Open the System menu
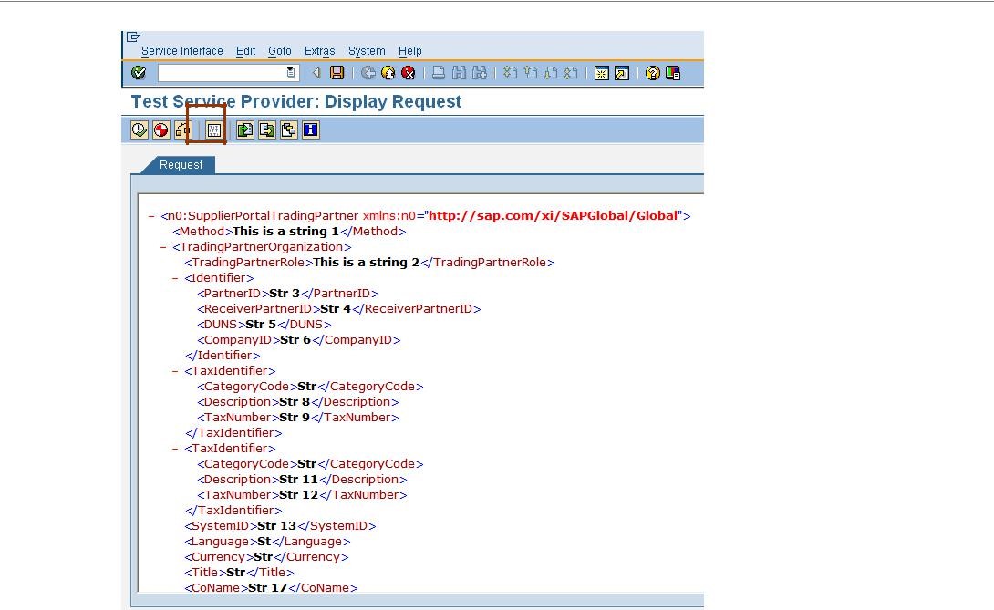This screenshot has height=610, width=994. point(367,51)
